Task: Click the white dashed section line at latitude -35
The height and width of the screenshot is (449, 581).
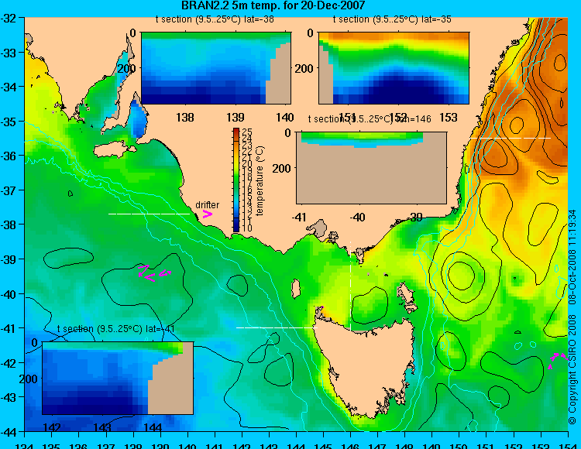Action: click(511, 138)
